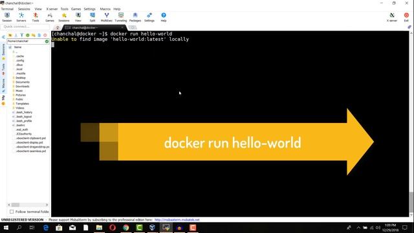Open the Tools menu
Image resolution: width=414 pixels, height=233 pixels.
tap(64, 9)
